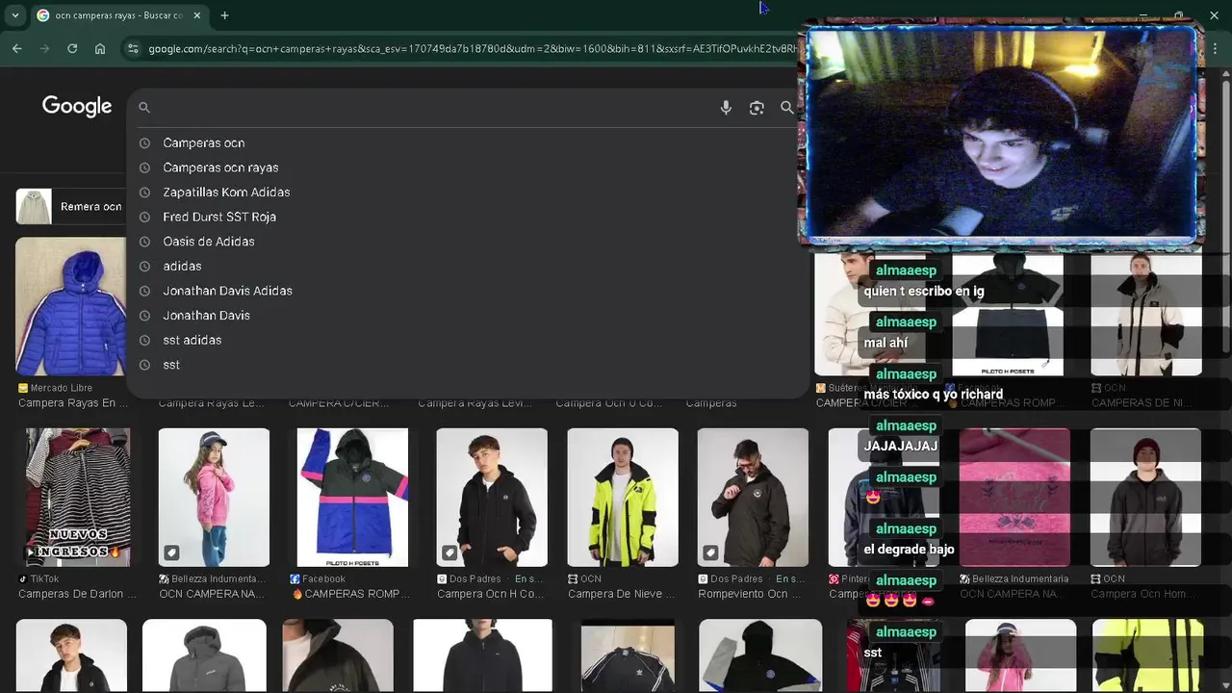The image size is (1232, 693).
Task: Click the browser back arrow
Action: pos(16,48)
